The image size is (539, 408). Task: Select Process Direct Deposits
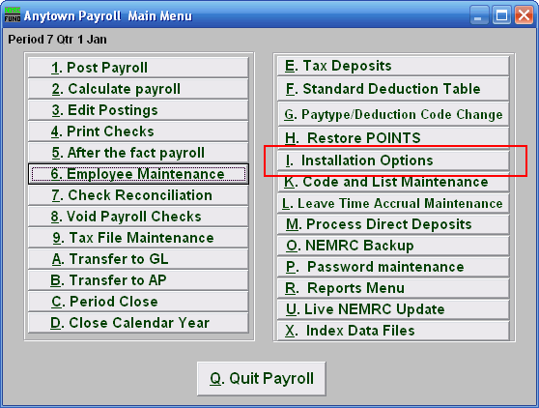tap(393, 224)
